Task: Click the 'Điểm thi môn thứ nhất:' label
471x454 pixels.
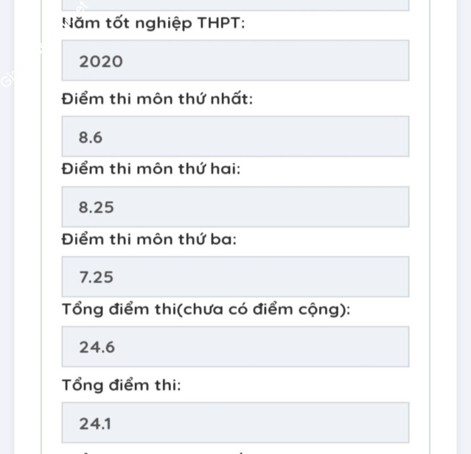Action: pyautogui.click(x=157, y=99)
